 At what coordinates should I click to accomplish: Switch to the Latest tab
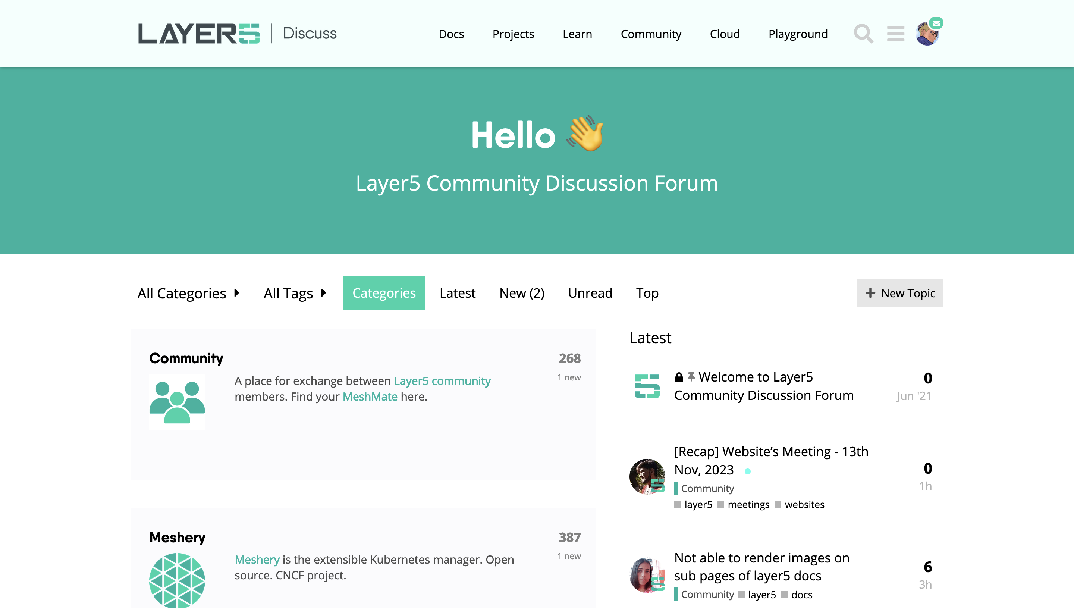click(x=457, y=293)
